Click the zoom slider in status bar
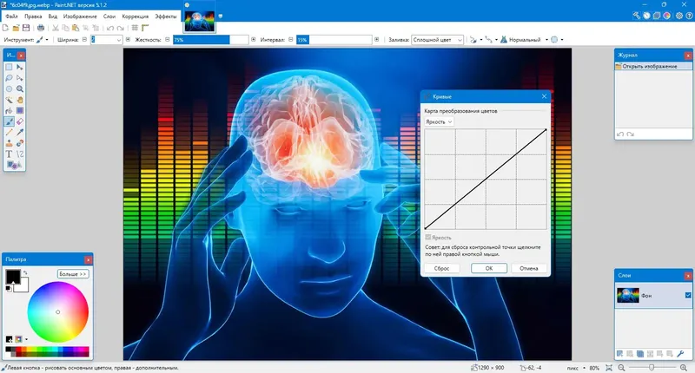The width and height of the screenshot is (695, 373). (652, 368)
